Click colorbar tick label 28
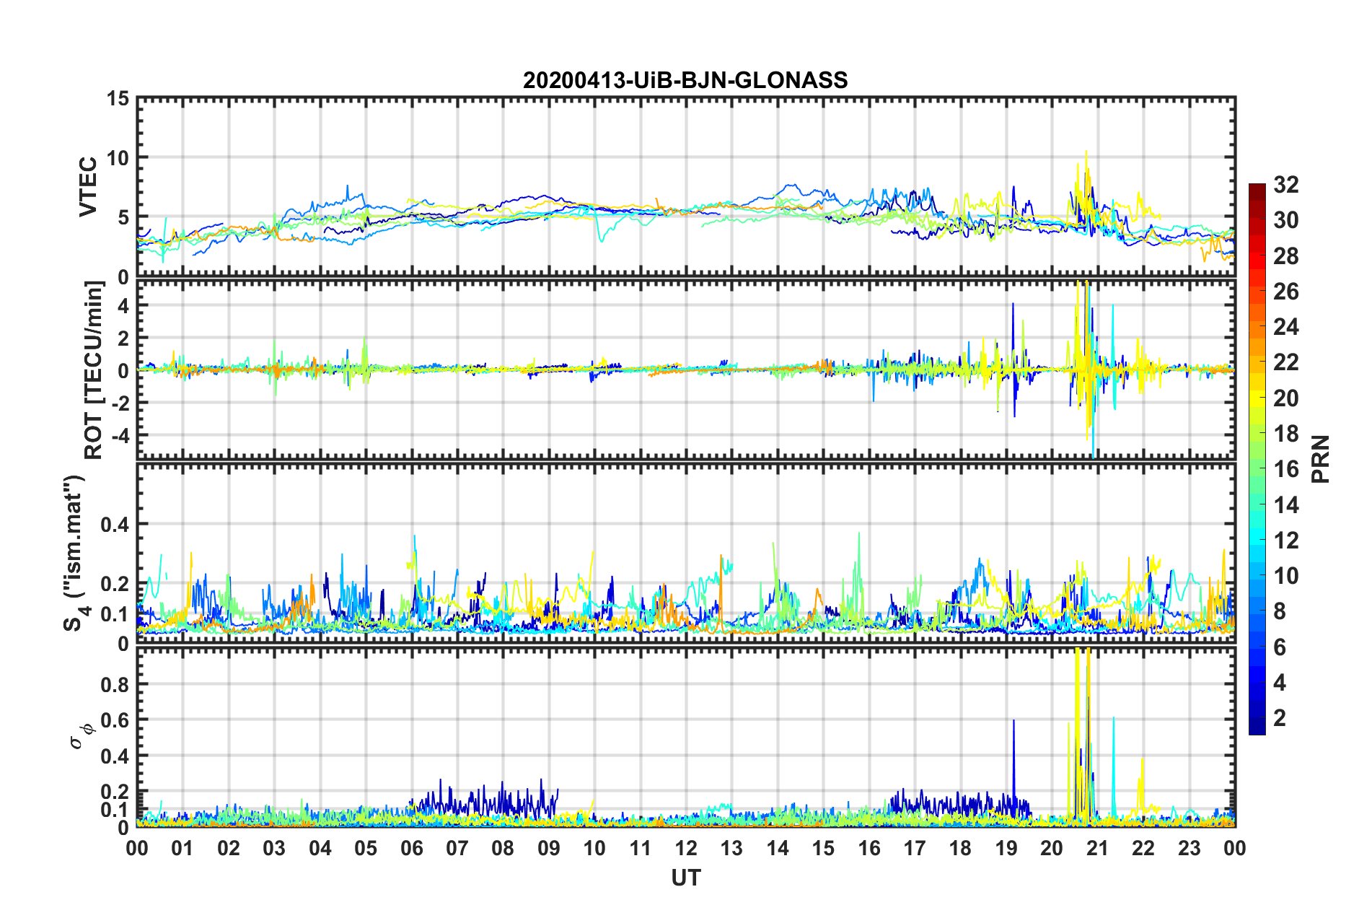The height and width of the screenshot is (918, 1372). (x=1285, y=256)
